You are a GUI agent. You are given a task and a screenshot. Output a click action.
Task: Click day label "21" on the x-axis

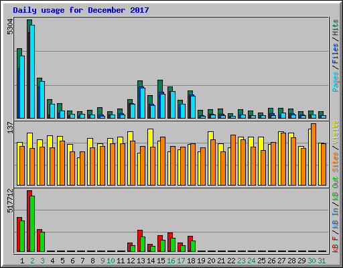[221, 261]
